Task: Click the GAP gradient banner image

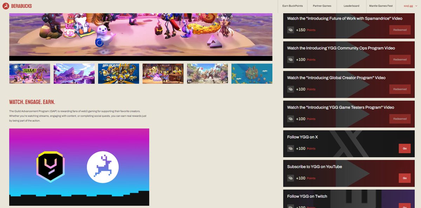Action: pos(79,167)
